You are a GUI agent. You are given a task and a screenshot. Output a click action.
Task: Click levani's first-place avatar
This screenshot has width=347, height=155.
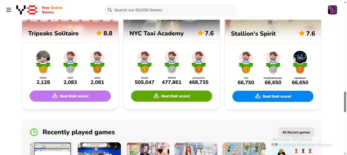[x=145, y=57]
